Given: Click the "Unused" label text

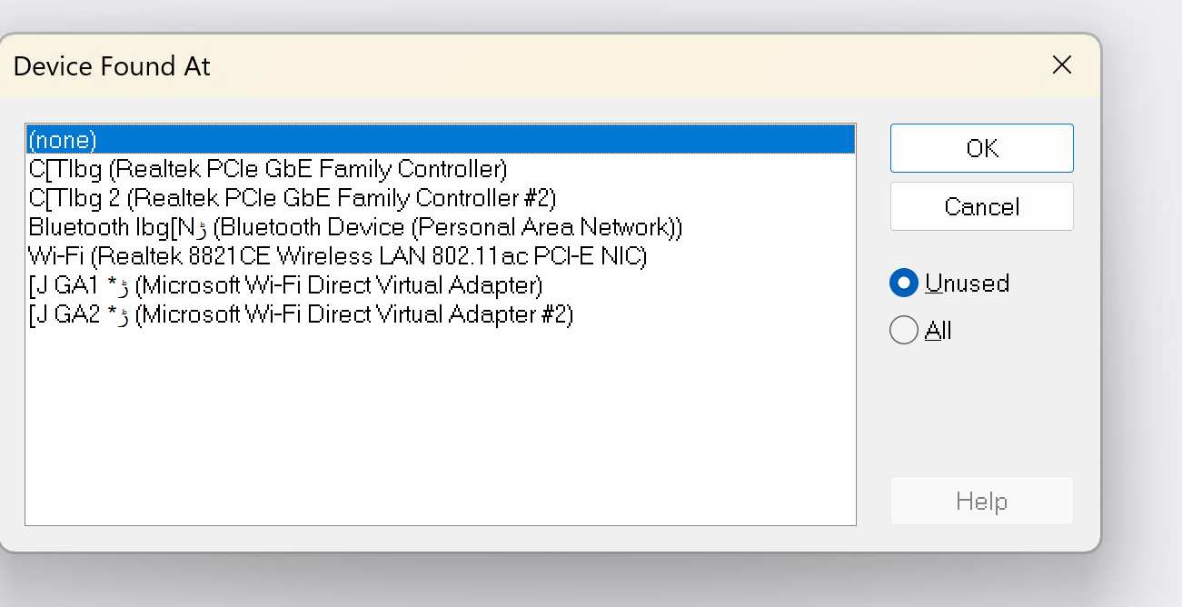Looking at the screenshot, I should tap(967, 284).
